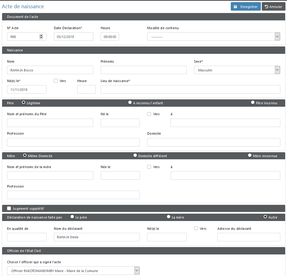Select the Domicile différent radio
287x276 pixels.
pyautogui.click(x=135, y=155)
